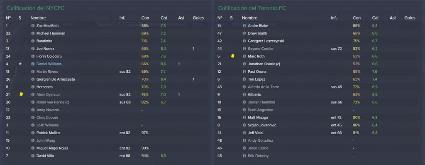Click info icon next to David Villa
The image size is (425, 165).
pos(33,156)
